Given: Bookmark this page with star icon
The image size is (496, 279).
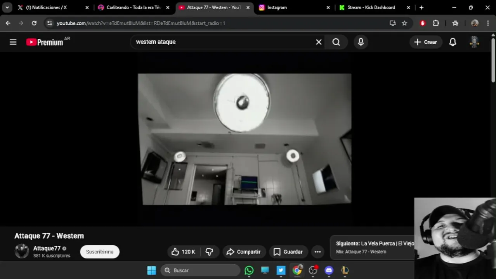Looking at the screenshot, I should tap(404, 23).
